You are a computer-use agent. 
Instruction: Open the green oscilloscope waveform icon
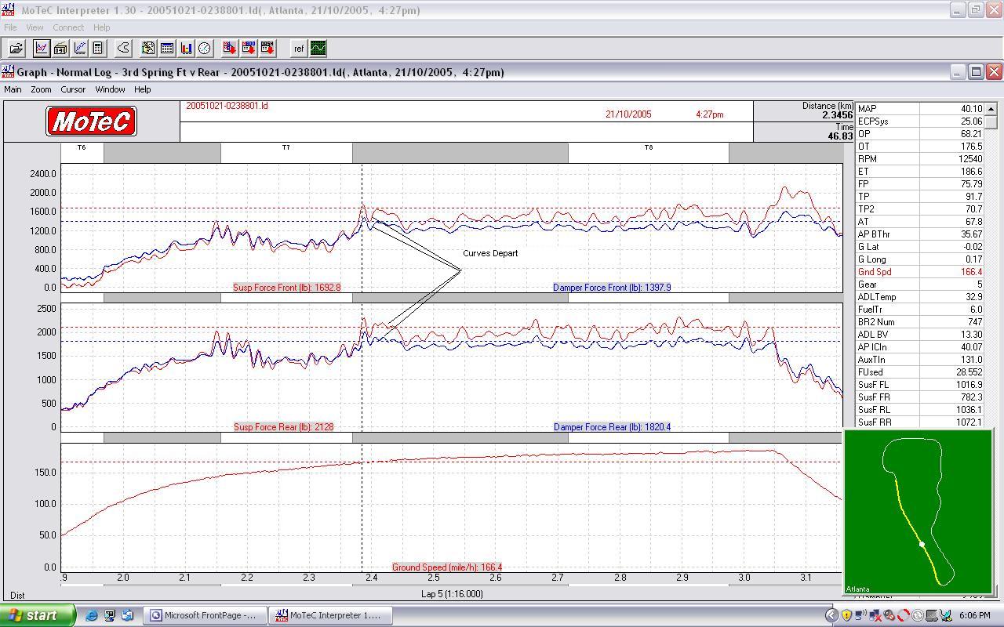[318, 49]
